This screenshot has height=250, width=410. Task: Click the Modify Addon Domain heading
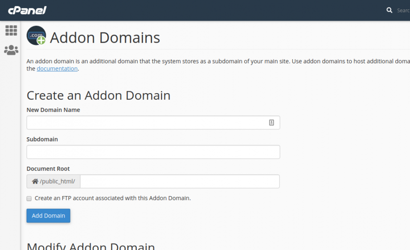tap(91, 246)
